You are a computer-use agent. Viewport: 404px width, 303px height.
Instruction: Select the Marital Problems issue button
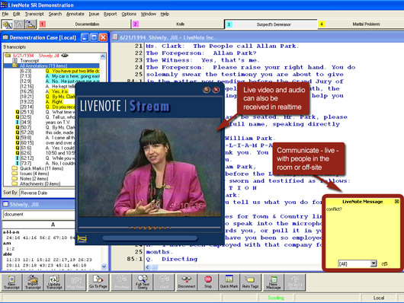(x=361, y=24)
